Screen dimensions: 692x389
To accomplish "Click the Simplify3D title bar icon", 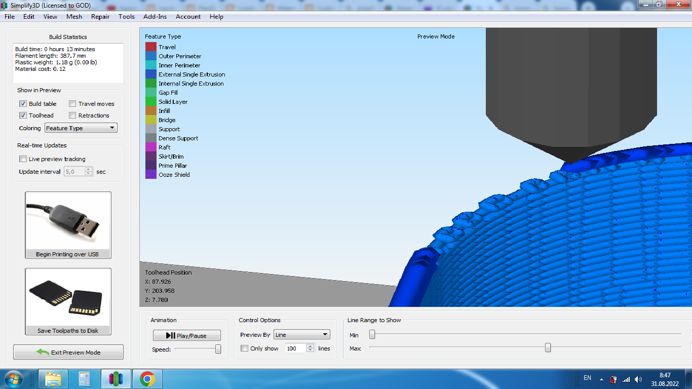I will tap(5, 5).
